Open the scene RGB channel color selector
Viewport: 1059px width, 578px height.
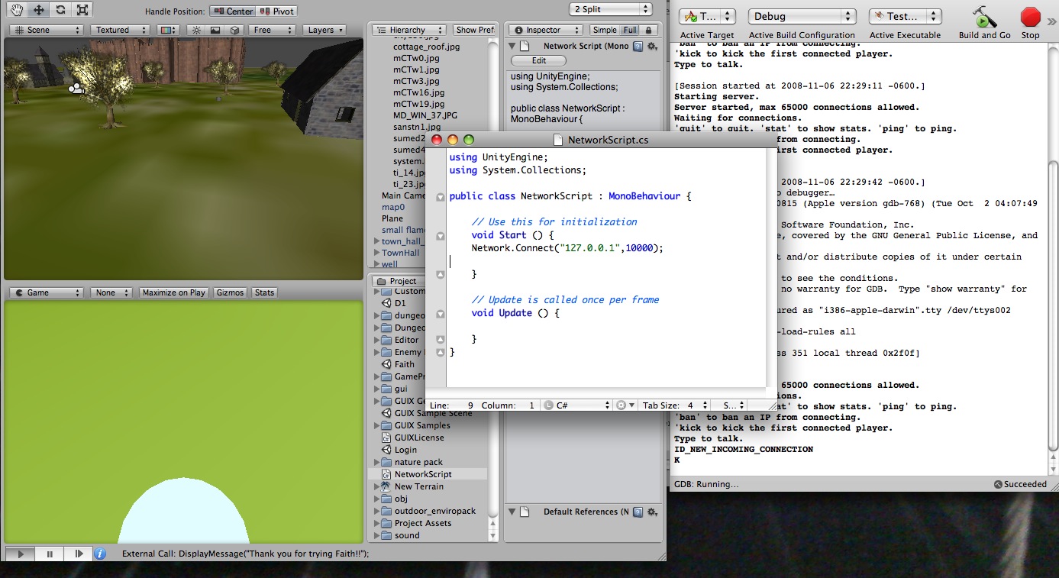coord(170,28)
